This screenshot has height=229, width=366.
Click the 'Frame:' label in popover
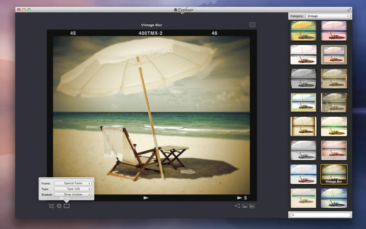click(46, 184)
